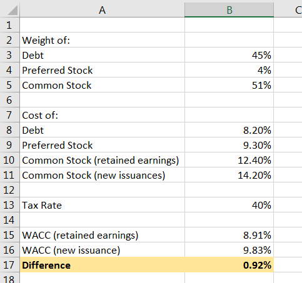The image size is (302, 283).
Task: Select row 13 header
Action: pyautogui.click(x=10, y=205)
